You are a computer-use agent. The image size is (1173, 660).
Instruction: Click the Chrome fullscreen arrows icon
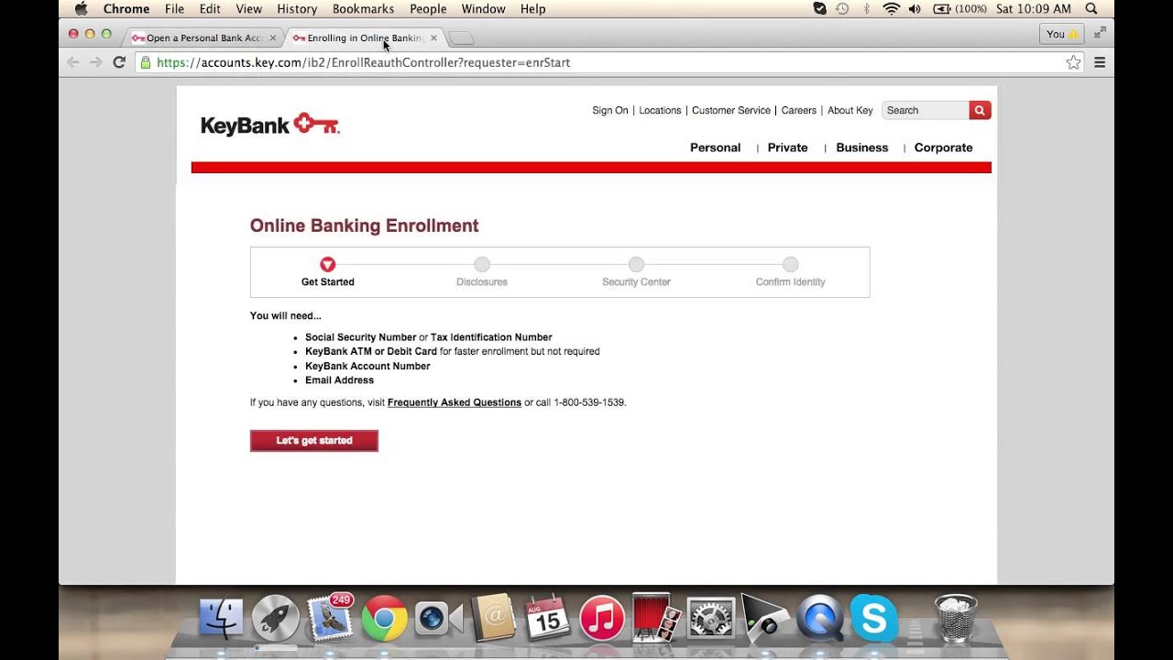pyautogui.click(x=1100, y=32)
